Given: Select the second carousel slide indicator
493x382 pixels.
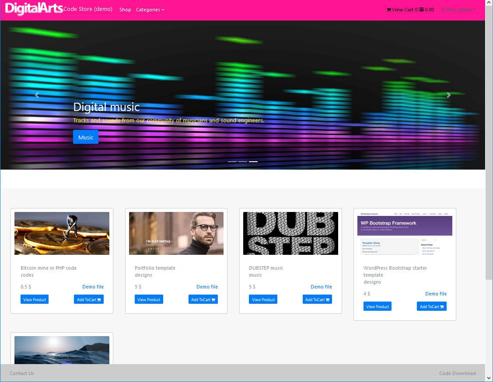Looking at the screenshot, I should click(x=243, y=162).
